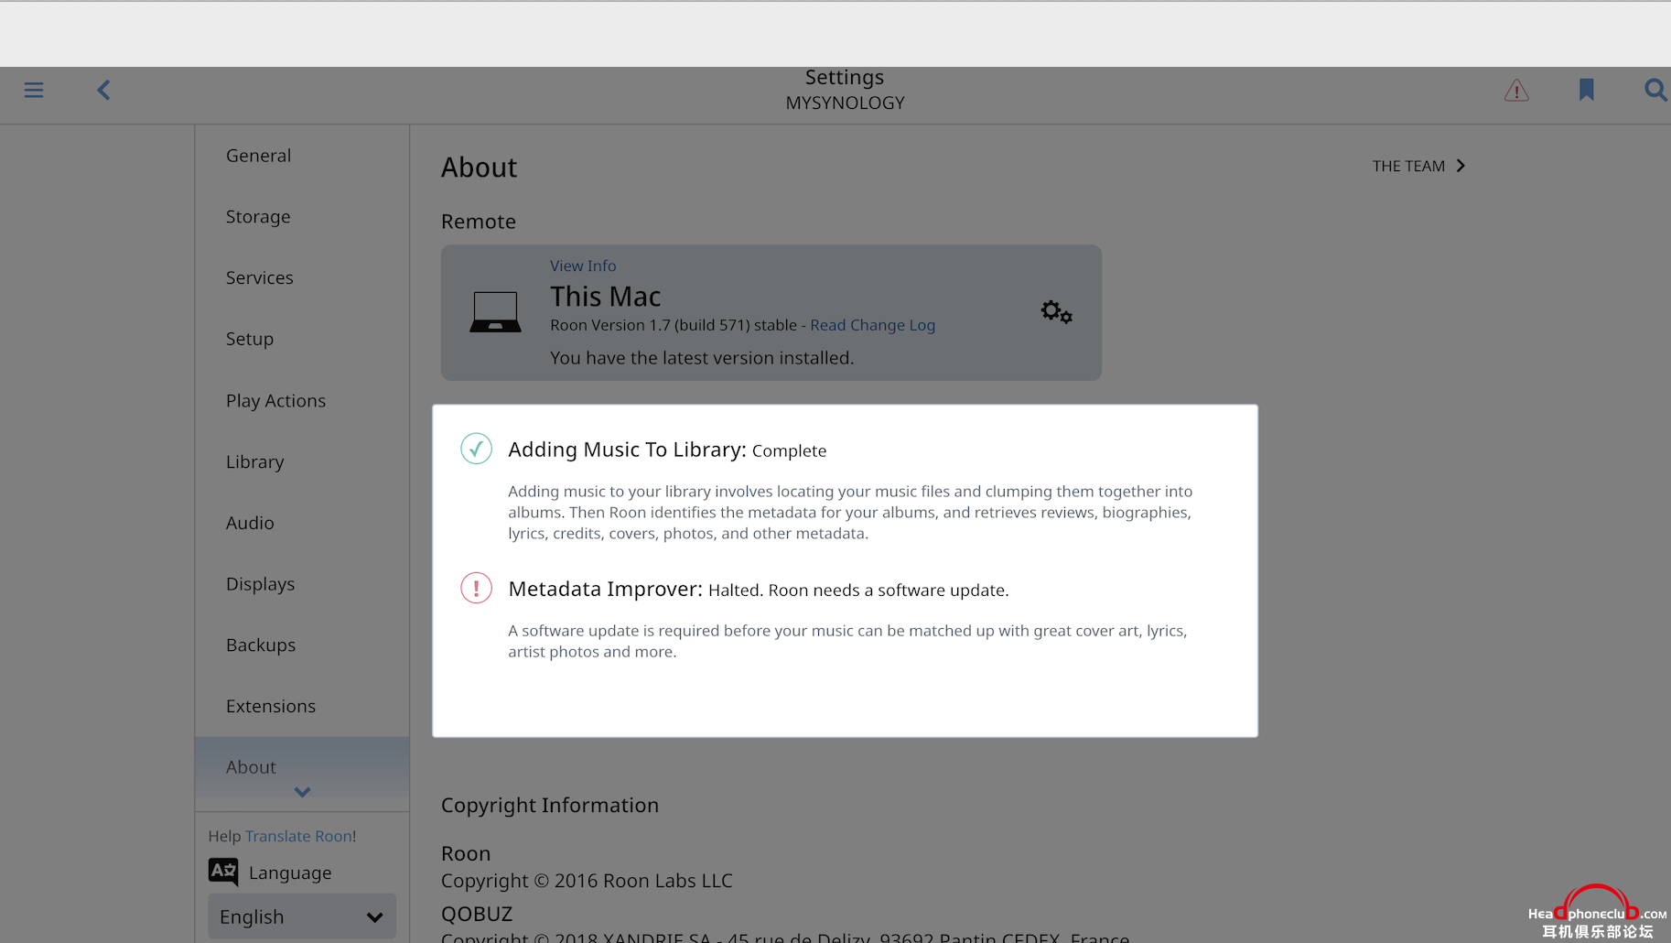
Task: Click the 'This Mac' title
Action: tap(606, 297)
